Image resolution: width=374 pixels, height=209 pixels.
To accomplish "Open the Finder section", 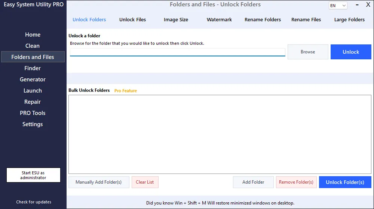I will click(33, 68).
